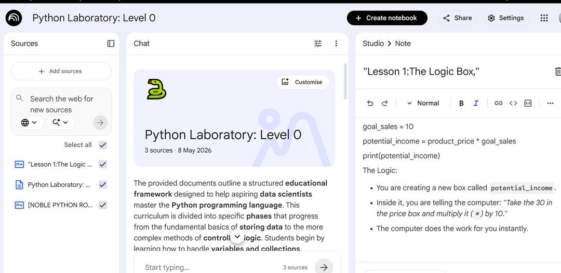
Task: Click document icon for Python Laboratory source
Action: [19, 184]
